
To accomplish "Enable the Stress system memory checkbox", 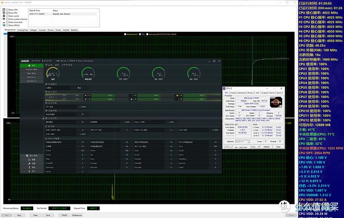I will click(x=8, y=19).
